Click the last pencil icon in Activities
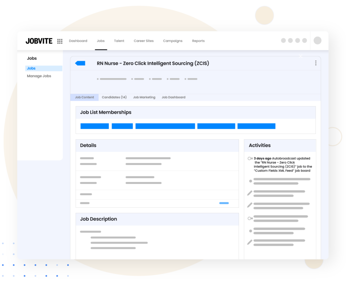The image size is (346, 288). coord(250,242)
